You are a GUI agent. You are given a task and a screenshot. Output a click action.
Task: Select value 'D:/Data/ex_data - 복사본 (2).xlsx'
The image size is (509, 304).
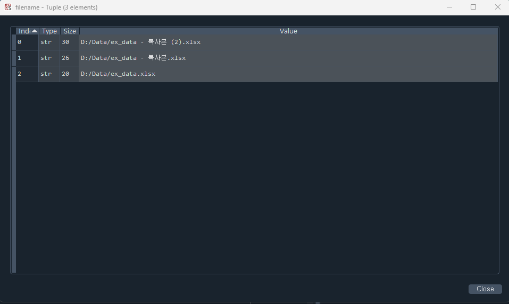288,42
